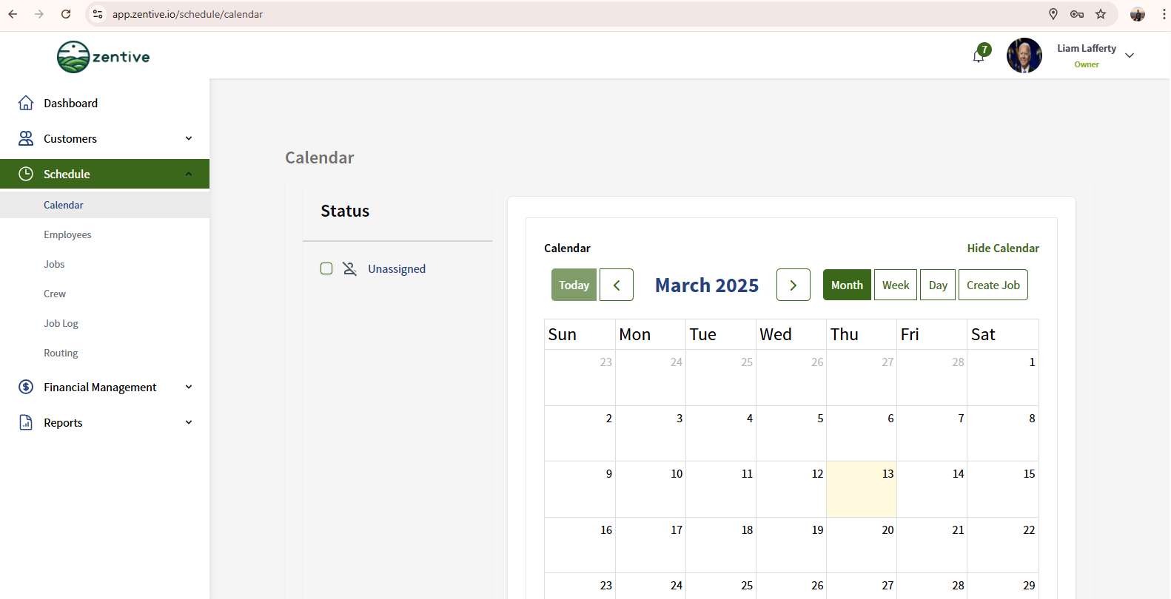
Task: Open the Employees submenu item
Action: (x=67, y=234)
